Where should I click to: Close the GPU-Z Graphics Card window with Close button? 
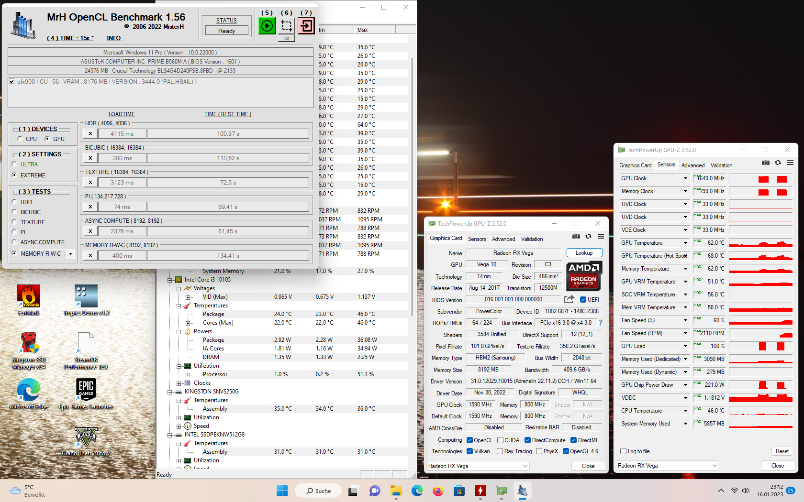588,466
